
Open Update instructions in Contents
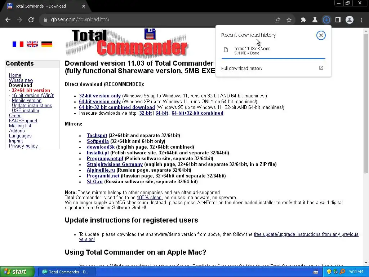[32, 106]
